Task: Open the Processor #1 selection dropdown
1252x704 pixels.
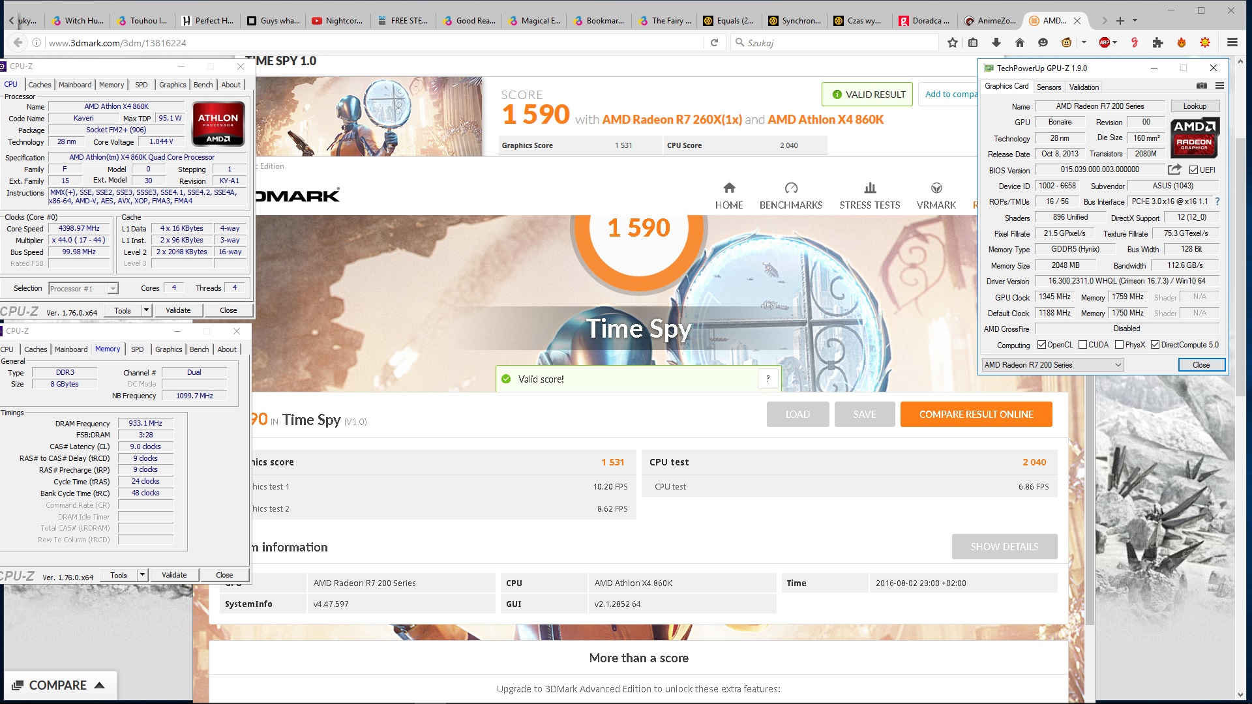Action: (x=83, y=288)
